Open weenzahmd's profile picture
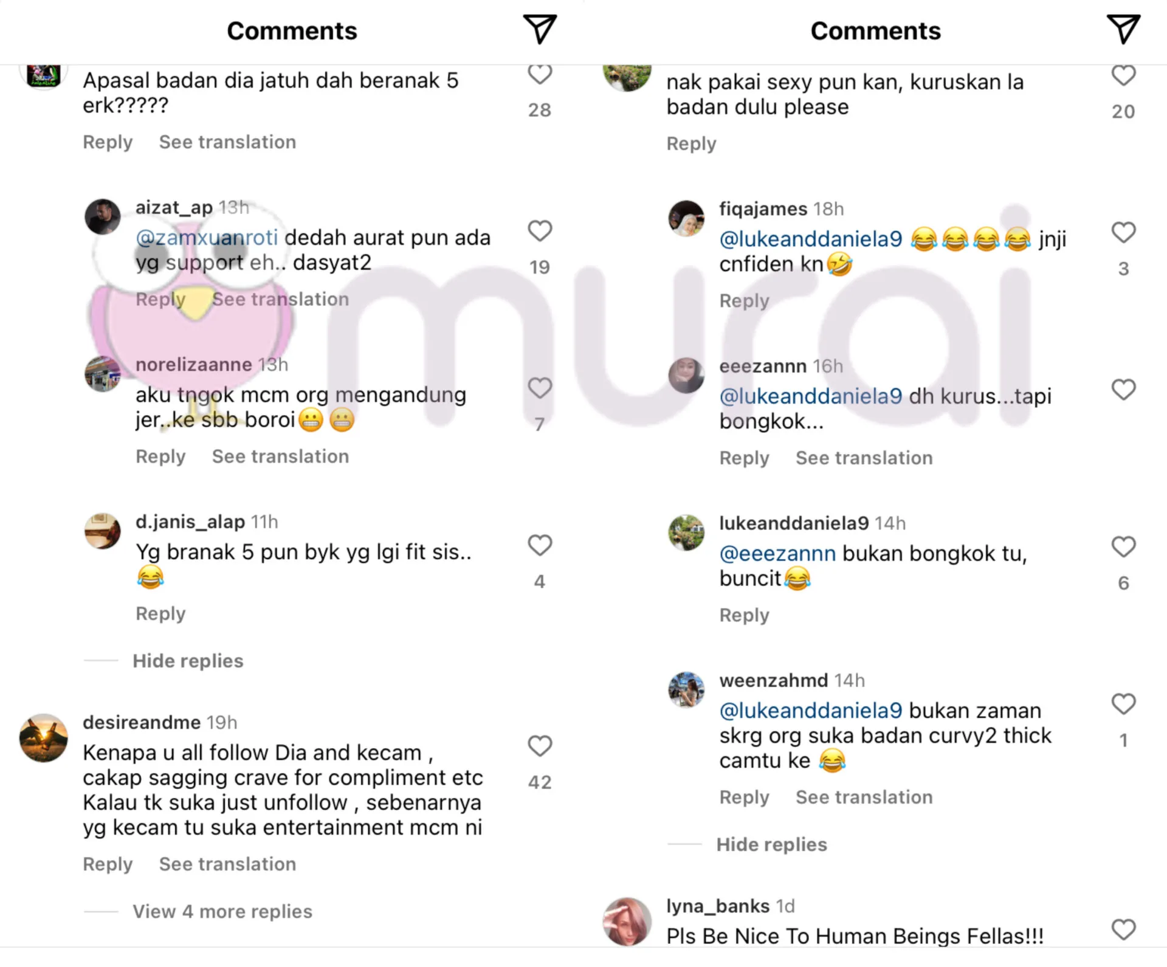The image size is (1167, 967). coord(686,690)
